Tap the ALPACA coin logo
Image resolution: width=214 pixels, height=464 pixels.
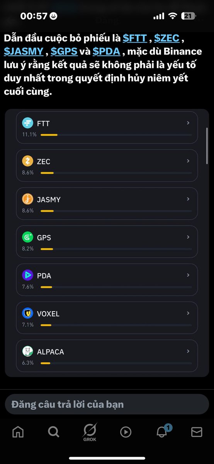[28, 351]
